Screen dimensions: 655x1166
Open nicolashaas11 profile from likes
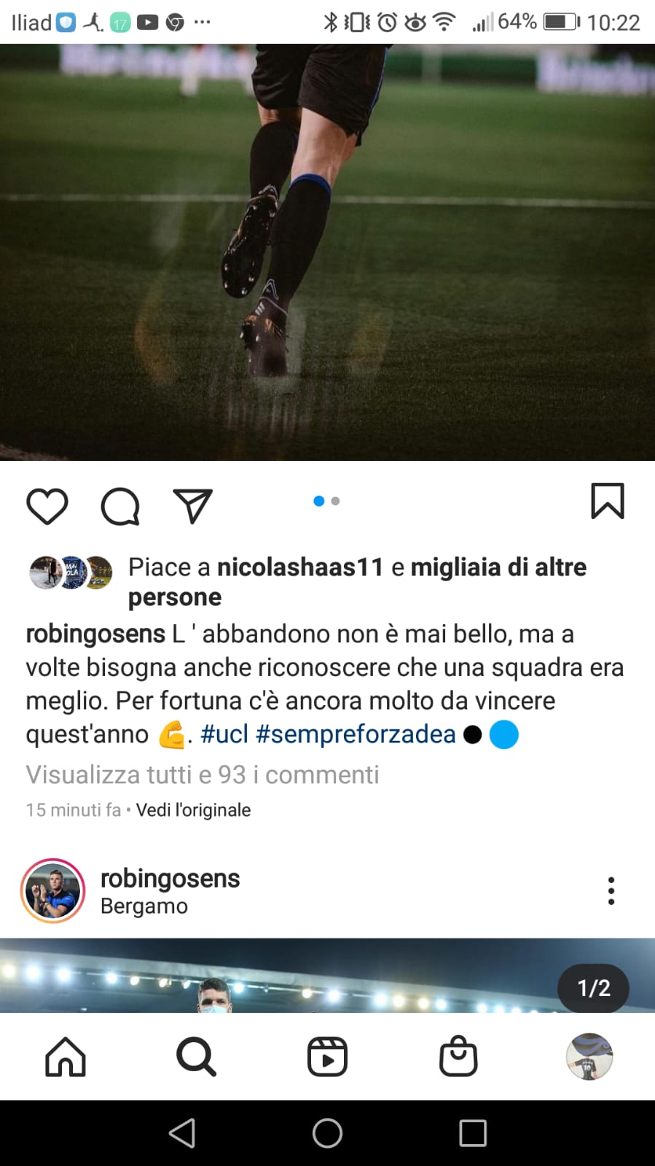tap(300, 567)
